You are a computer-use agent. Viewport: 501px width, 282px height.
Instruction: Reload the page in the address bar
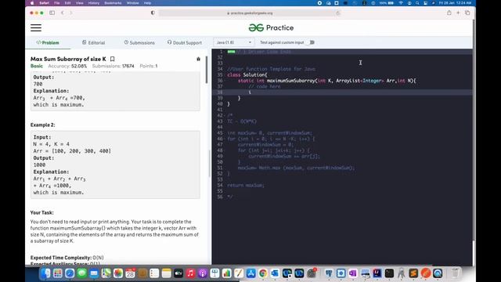(x=337, y=13)
